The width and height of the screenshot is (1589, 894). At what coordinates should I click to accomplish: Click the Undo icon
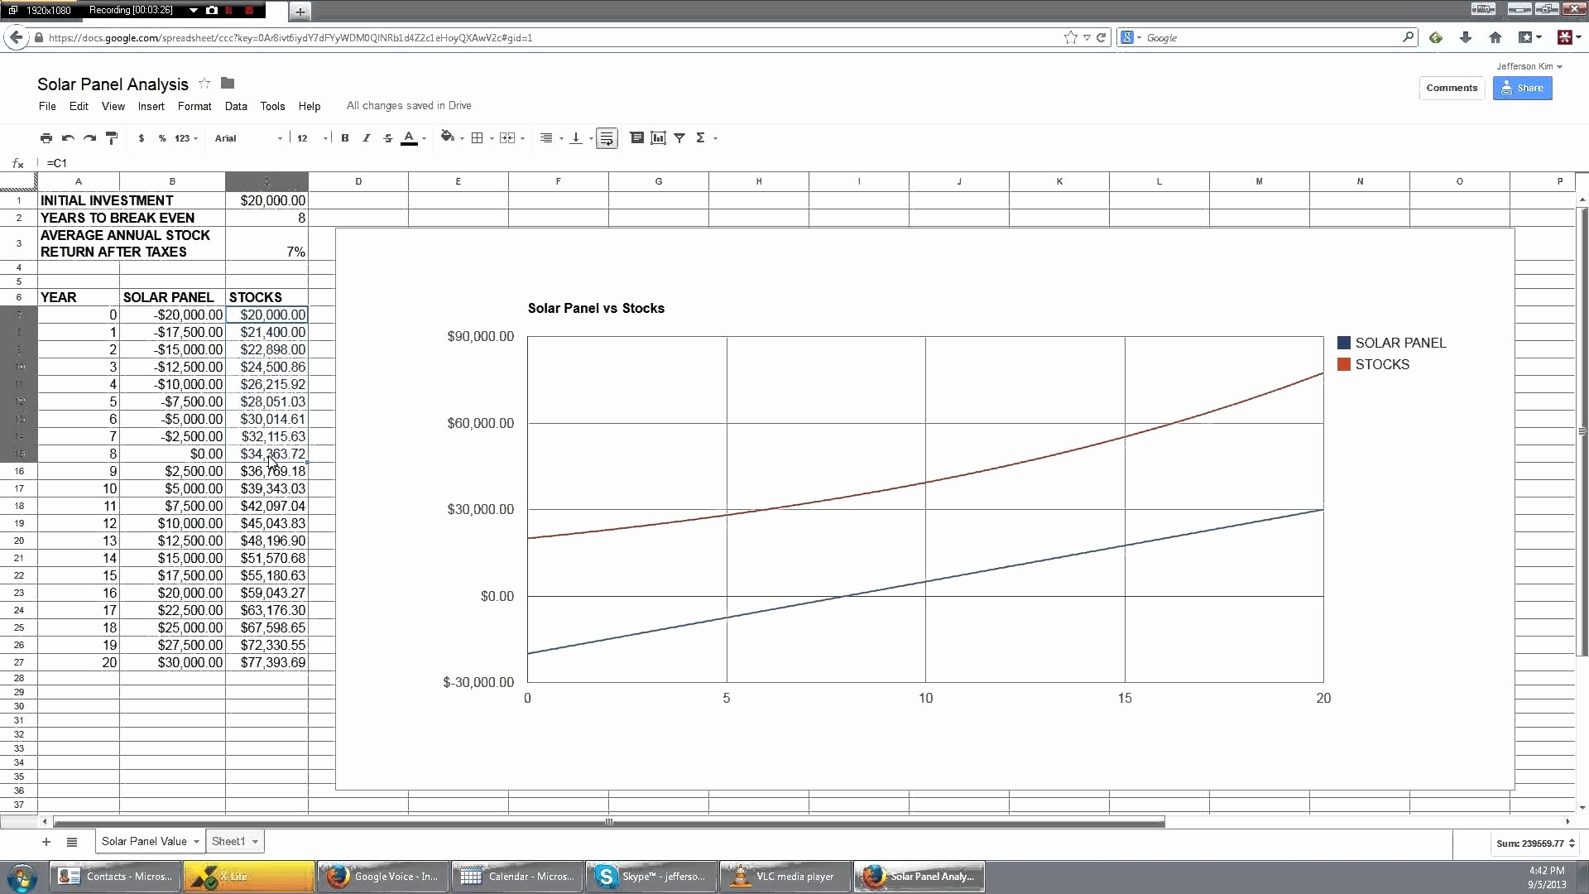68,138
